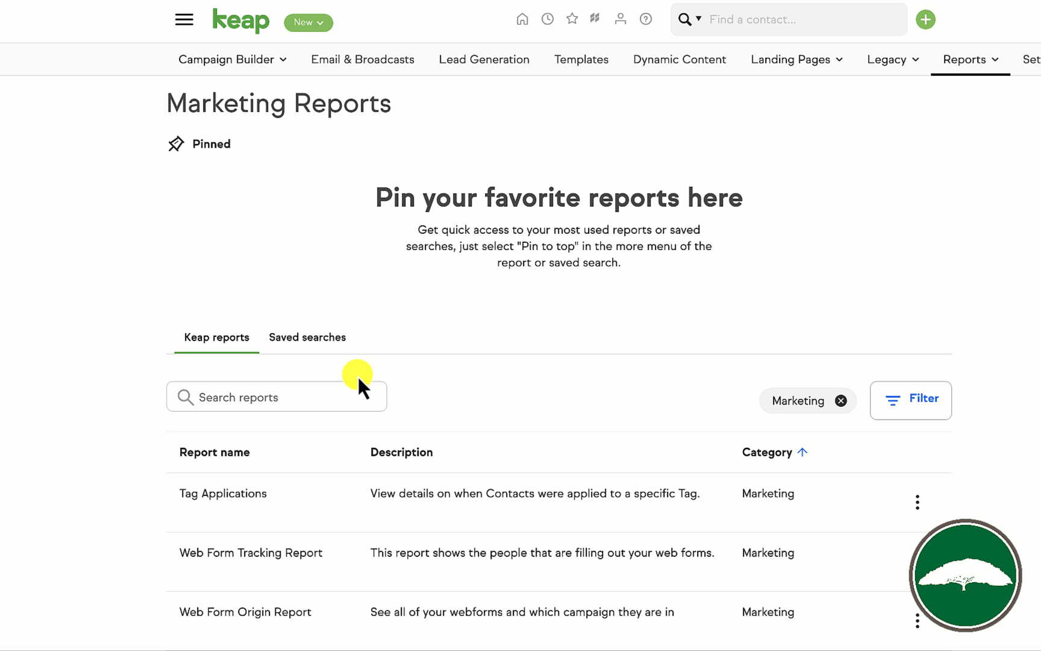Select the Keap reports tab
The image size is (1041, 651).
[x=216, y=338]
